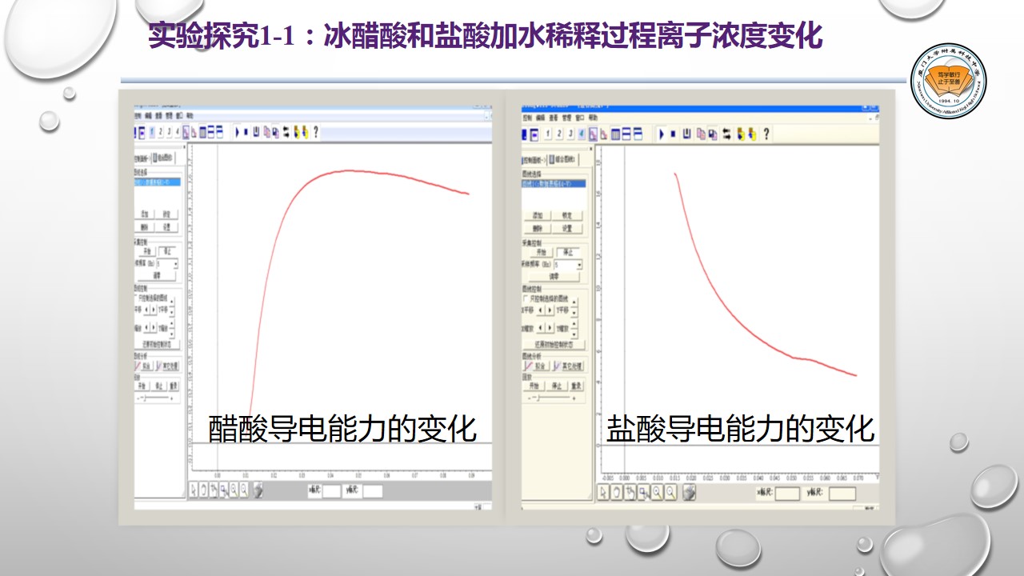The width and height of the screenshot is (1024, 576).
Task: Click the Y-zoom down arrow in the right window
Action: tap(574, 334)
